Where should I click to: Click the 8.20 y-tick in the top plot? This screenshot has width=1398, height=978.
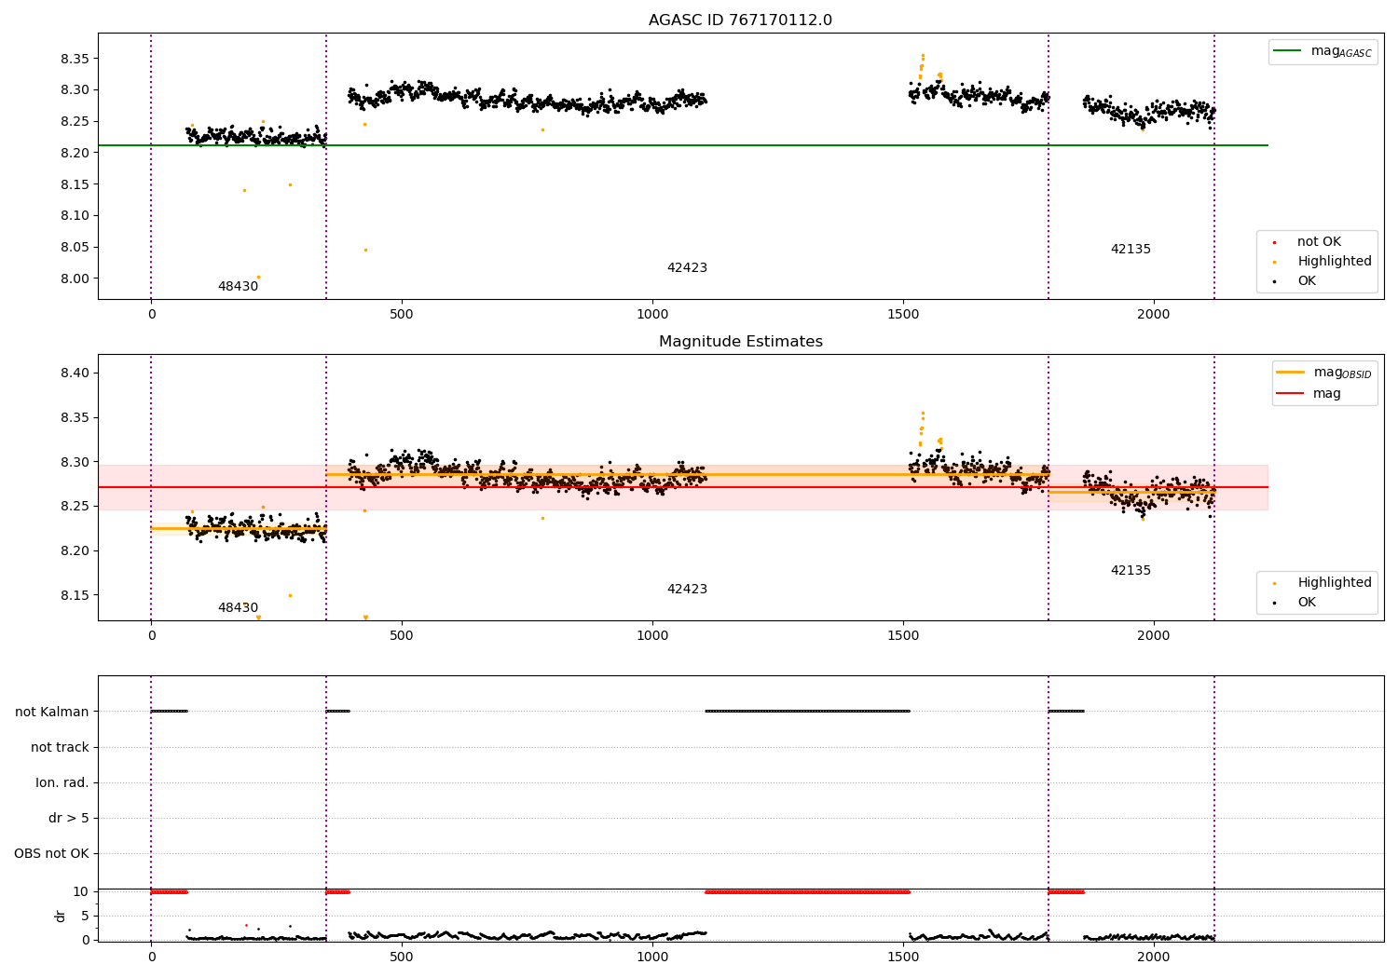[x=75, y=153]
